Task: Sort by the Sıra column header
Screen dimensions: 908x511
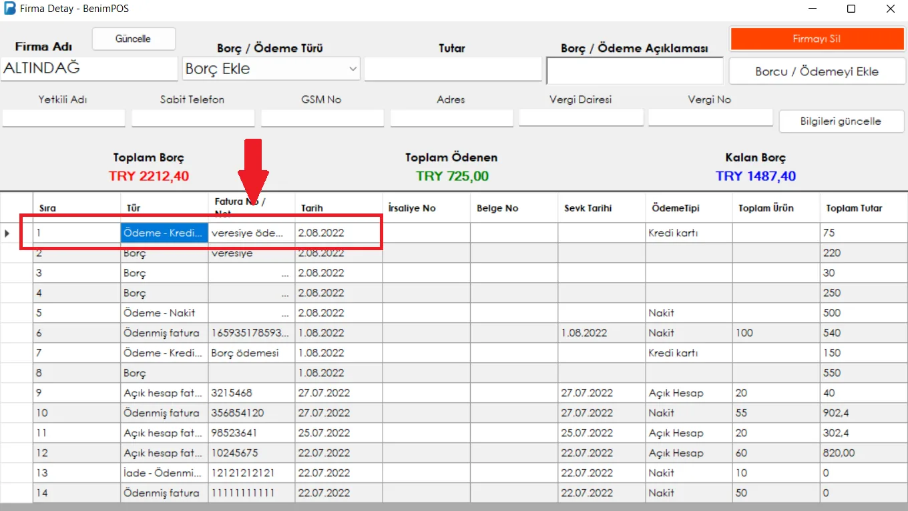Action: point(77,208)
